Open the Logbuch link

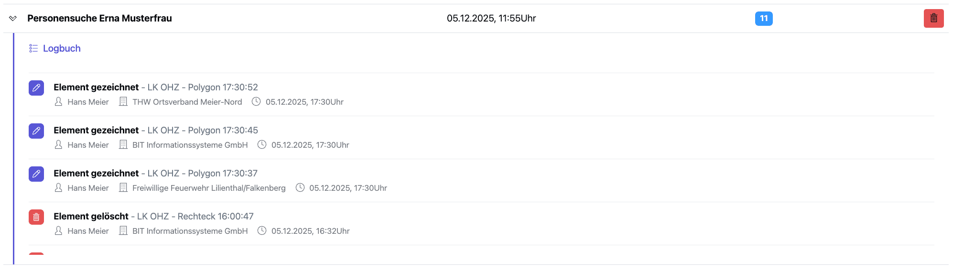62,48
